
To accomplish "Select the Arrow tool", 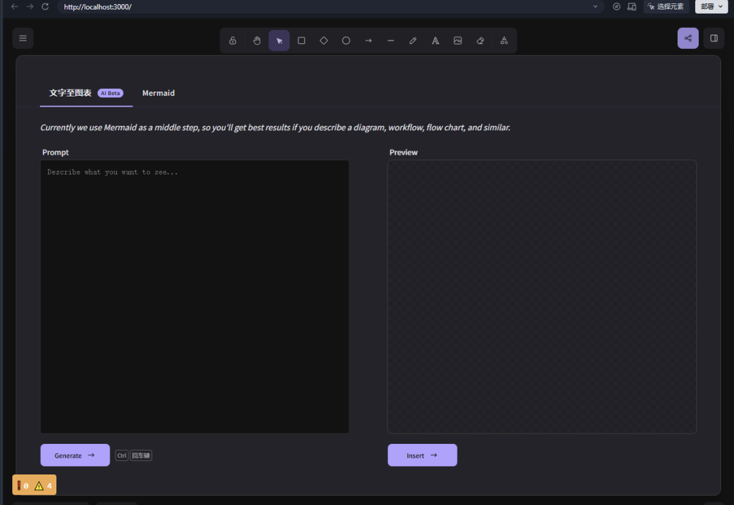I will (x=368, y=41).
